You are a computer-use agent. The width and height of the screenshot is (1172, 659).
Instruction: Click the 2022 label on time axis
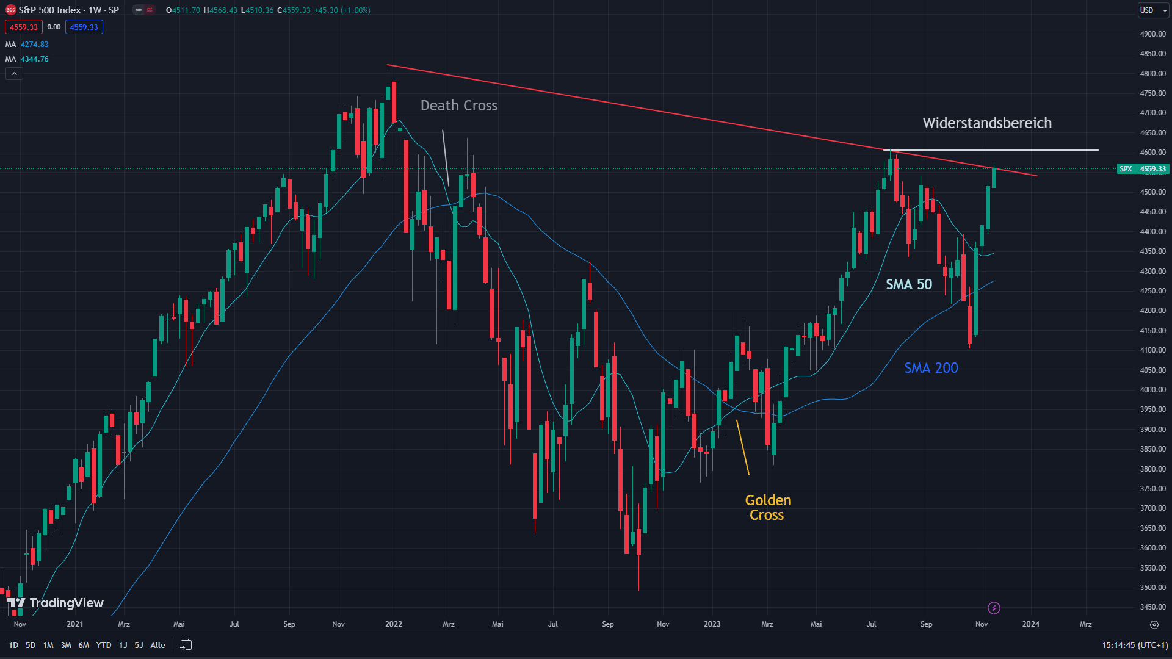click(x=394, y=624)
